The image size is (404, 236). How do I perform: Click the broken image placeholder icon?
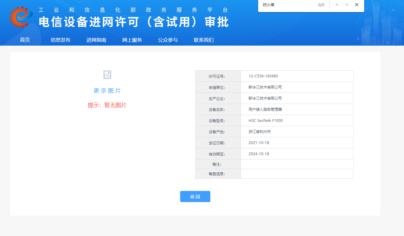coord(107,75)
